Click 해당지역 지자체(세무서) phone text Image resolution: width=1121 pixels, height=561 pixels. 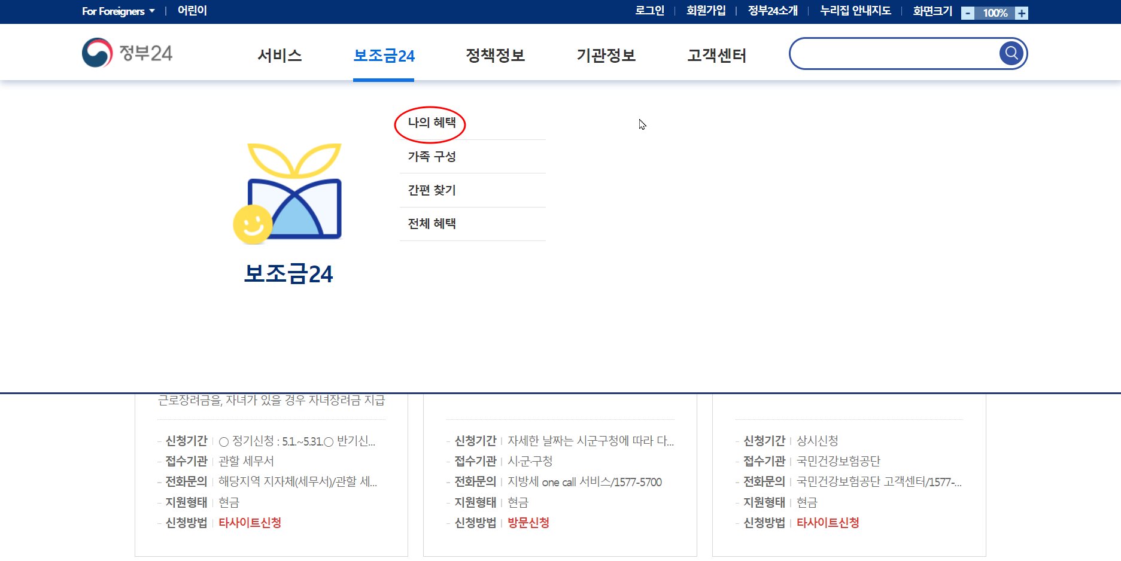(297, 482)
